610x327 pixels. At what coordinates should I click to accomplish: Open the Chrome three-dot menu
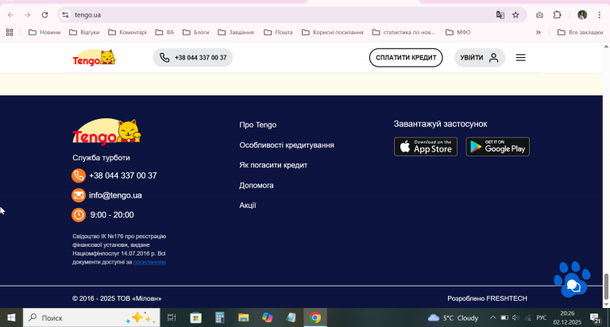599,15
